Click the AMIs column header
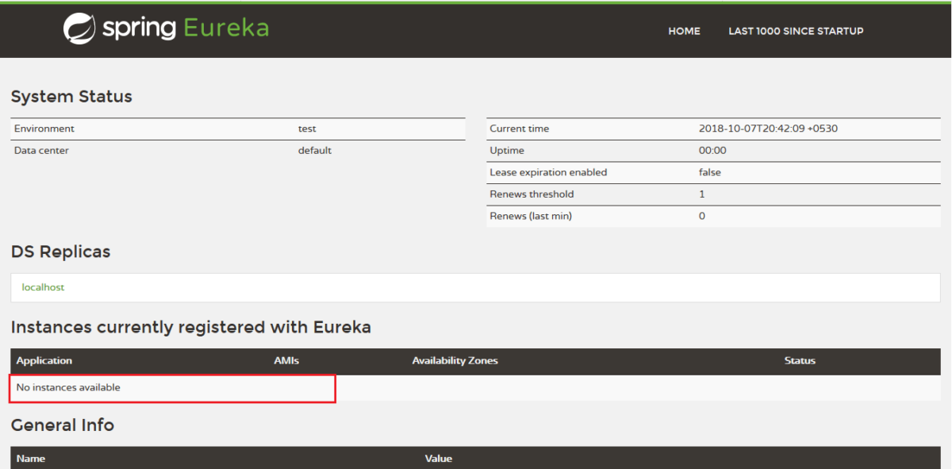This screenshot has width=952, height=469. [286, 360]
